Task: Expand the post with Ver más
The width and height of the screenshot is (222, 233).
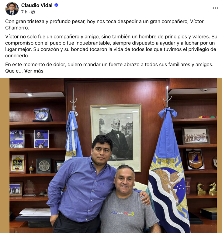Action: tap(34, 71)
